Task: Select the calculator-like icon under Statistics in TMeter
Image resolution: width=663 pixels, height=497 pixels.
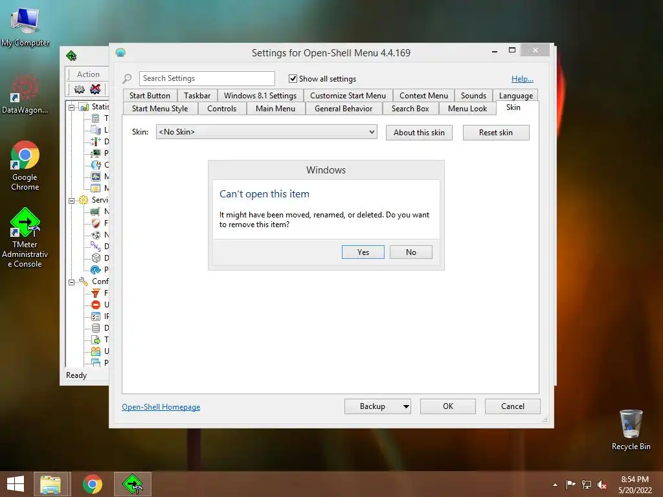Action: [96, 118]
